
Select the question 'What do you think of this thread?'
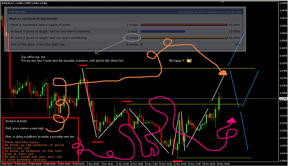34,19
